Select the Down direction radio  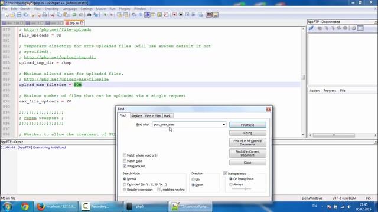click(x=193, y=185)
